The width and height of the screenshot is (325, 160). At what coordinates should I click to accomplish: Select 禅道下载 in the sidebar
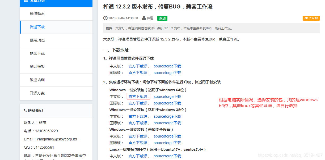pyautogui.click(x=56, y=27)
